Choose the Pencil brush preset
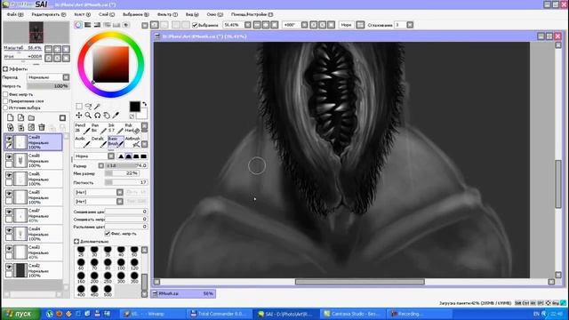 click(x=83, y=128)
